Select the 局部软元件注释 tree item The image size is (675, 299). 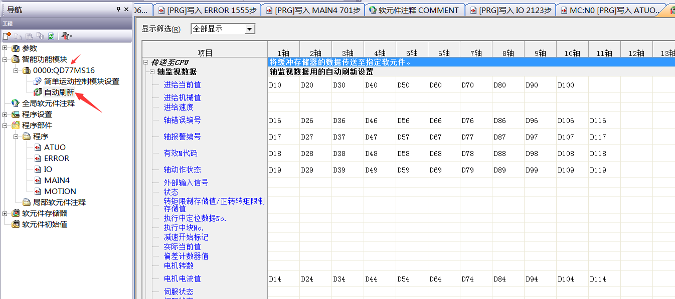click(x=59, y=202)
